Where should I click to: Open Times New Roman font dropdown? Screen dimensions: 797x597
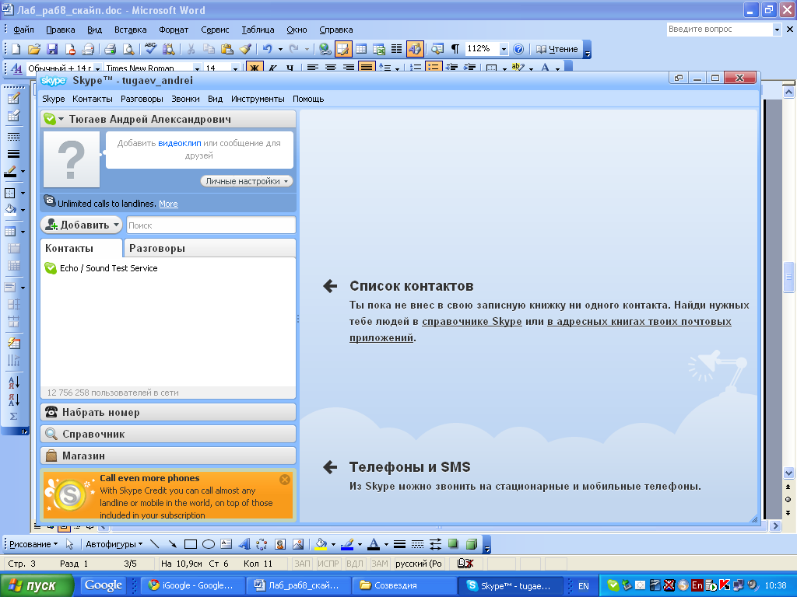pyautogui.click(x=197, y=68)
